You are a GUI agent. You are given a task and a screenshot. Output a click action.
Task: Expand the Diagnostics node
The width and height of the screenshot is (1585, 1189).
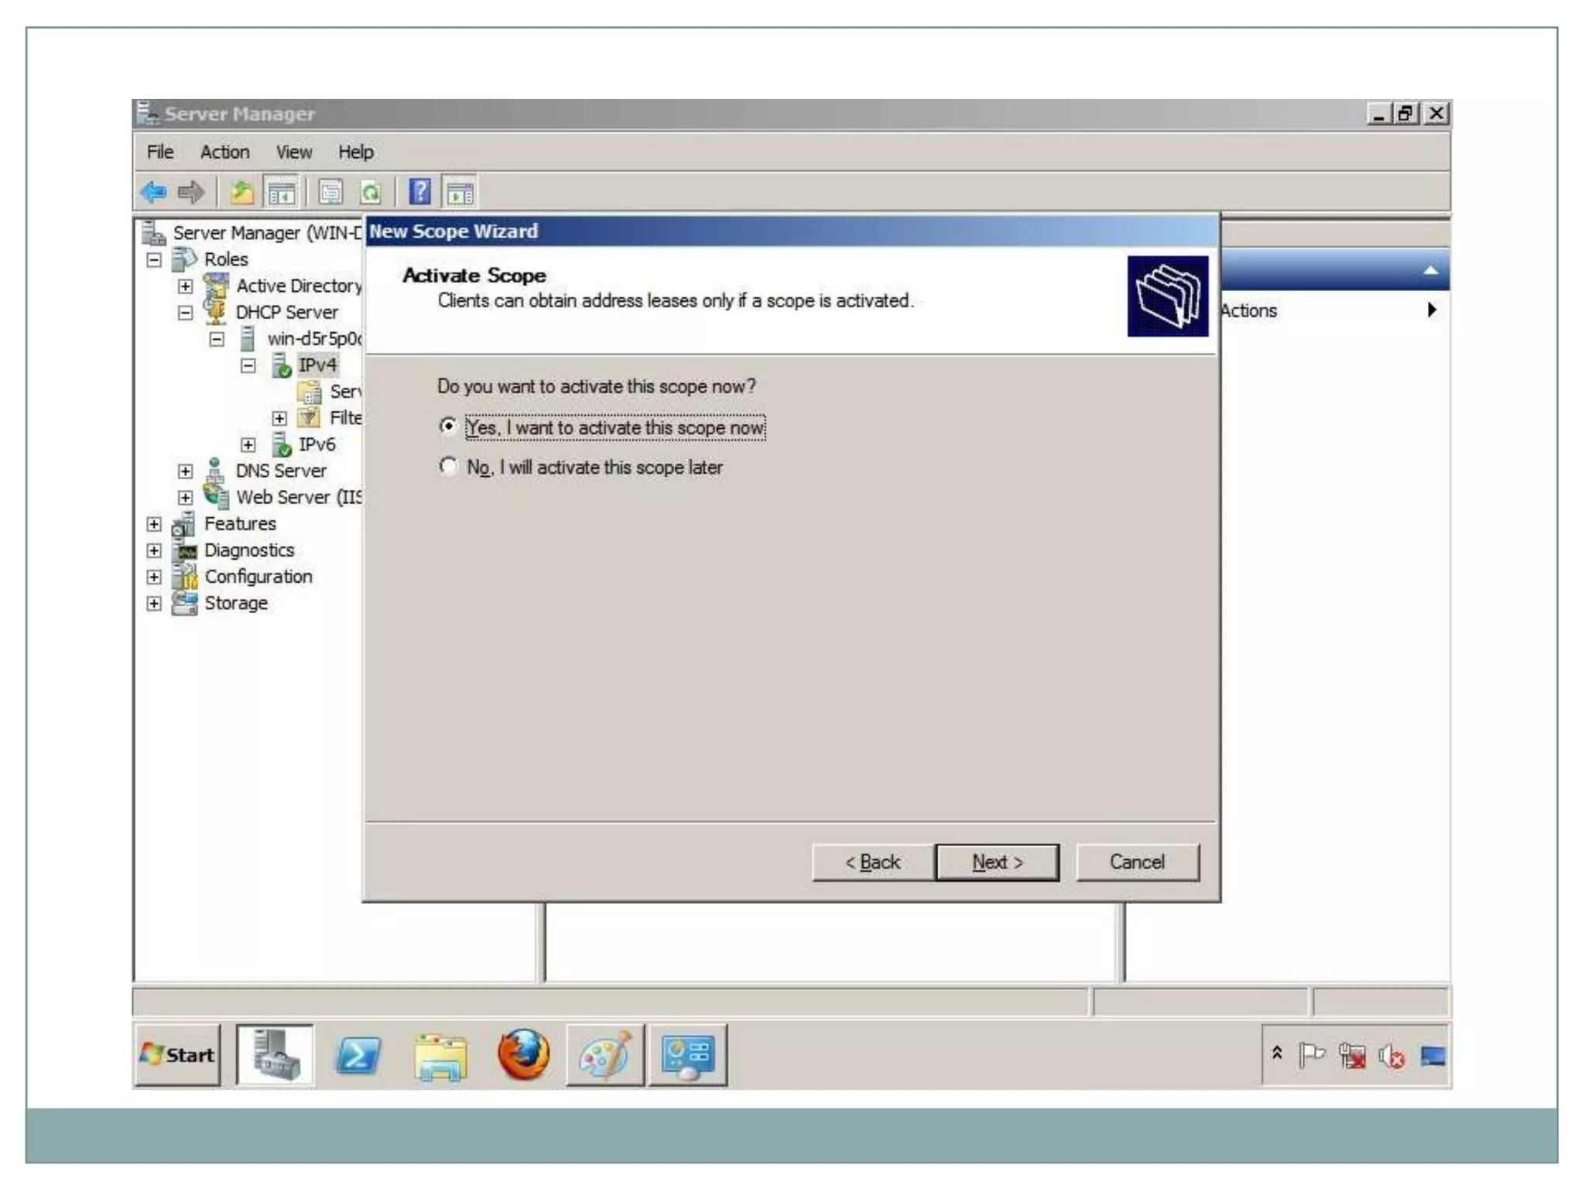(154, 550)
